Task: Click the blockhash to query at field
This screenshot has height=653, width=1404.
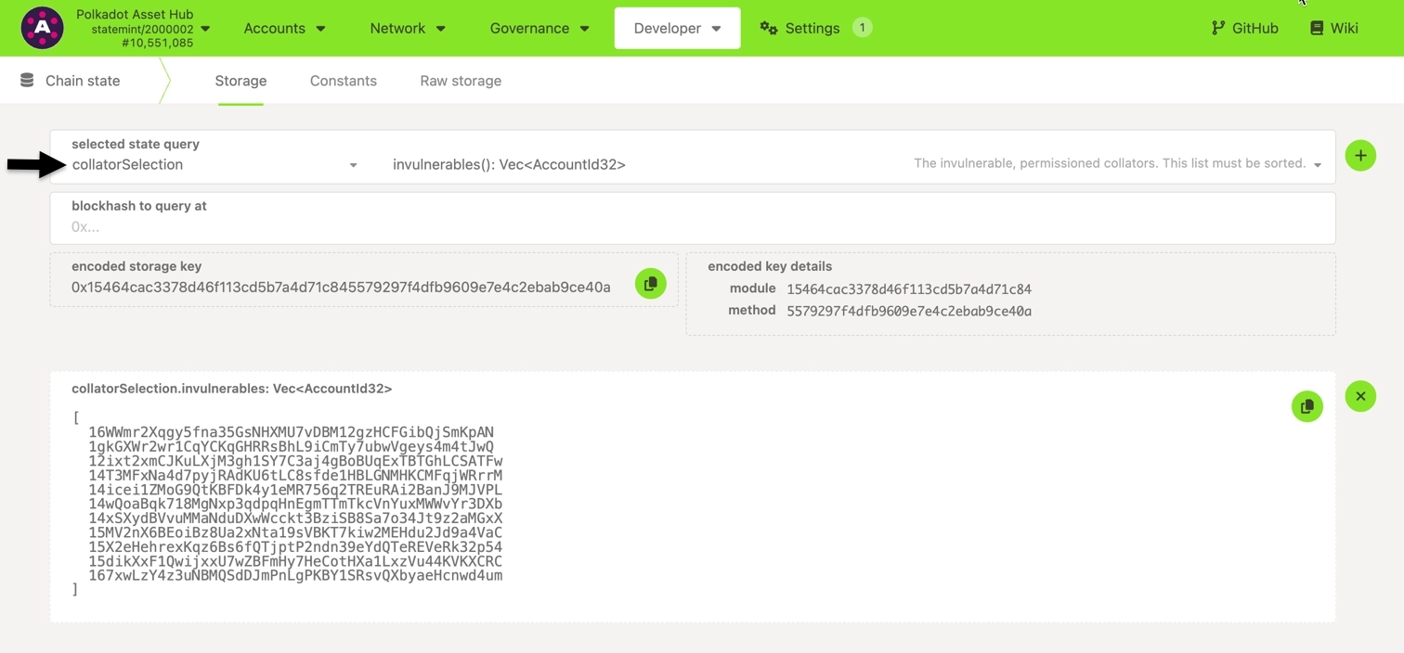Action: [692, 226]
